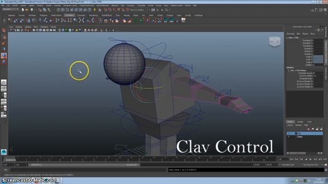Click Object menu in Channel Box
Viewport: 328px width, 184px height.
tap(305, 34)
